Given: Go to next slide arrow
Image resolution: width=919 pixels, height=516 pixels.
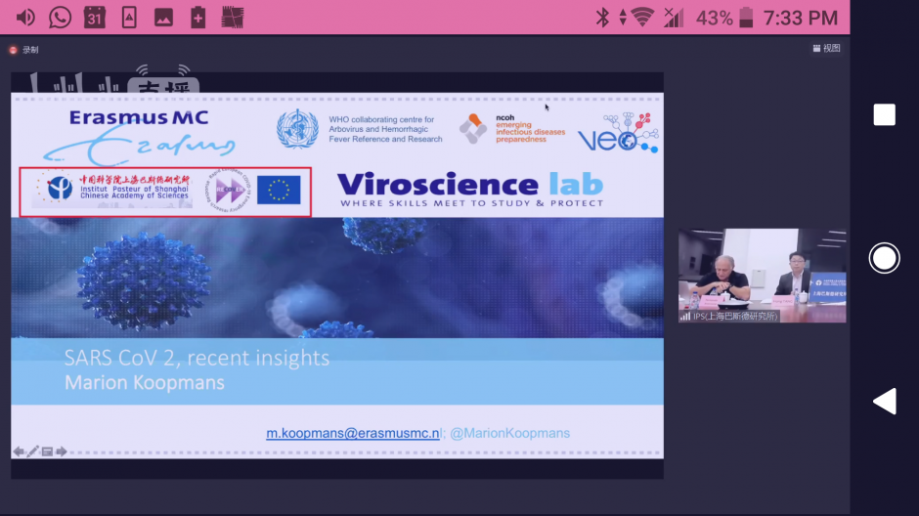Looking at the screenshot, I should click(x=62, y=451).
